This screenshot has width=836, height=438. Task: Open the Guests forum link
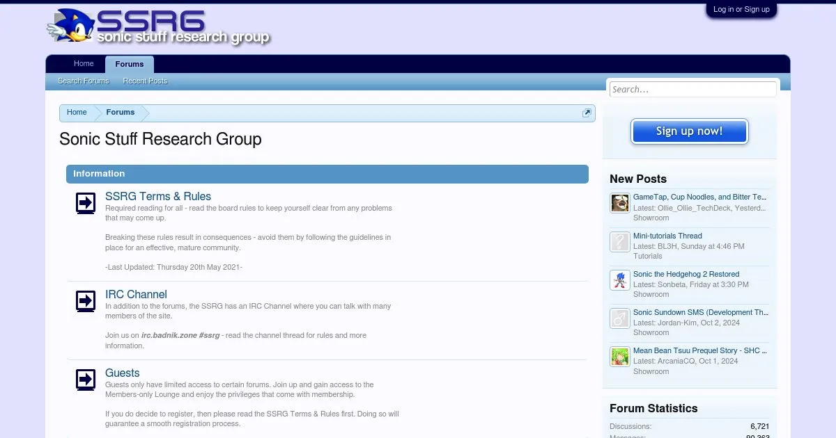point(123,373)
